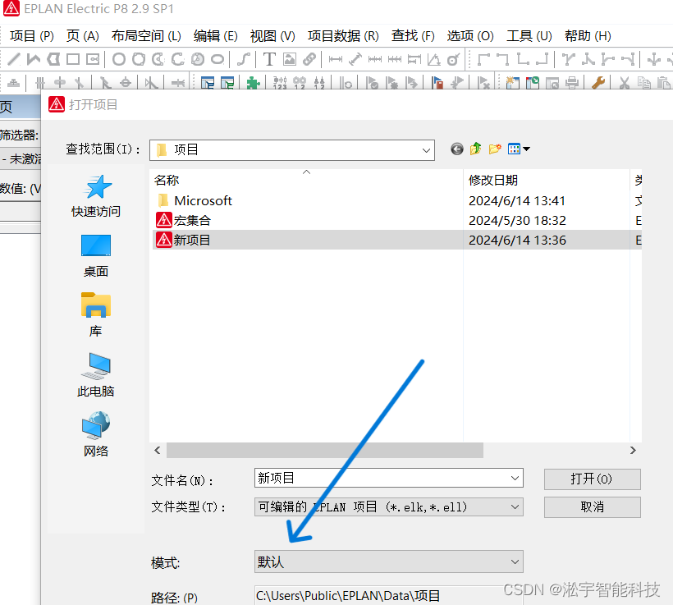Viewport: 673px width, 605px height.
Task: Select the Aligned dimension tool
Action: 355,59
